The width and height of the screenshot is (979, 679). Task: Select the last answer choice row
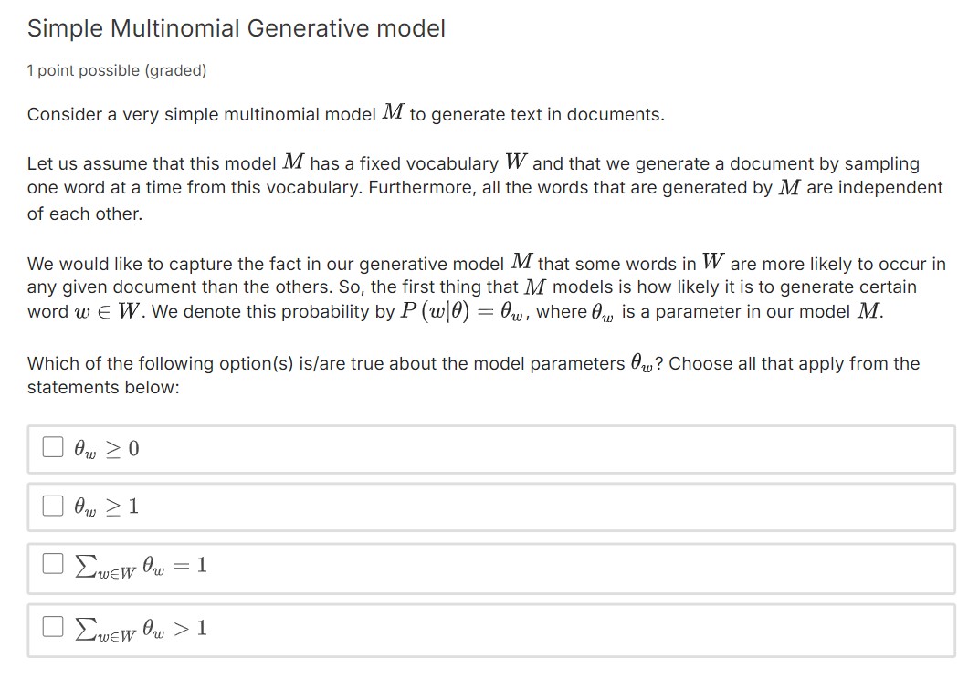[365, 628]
